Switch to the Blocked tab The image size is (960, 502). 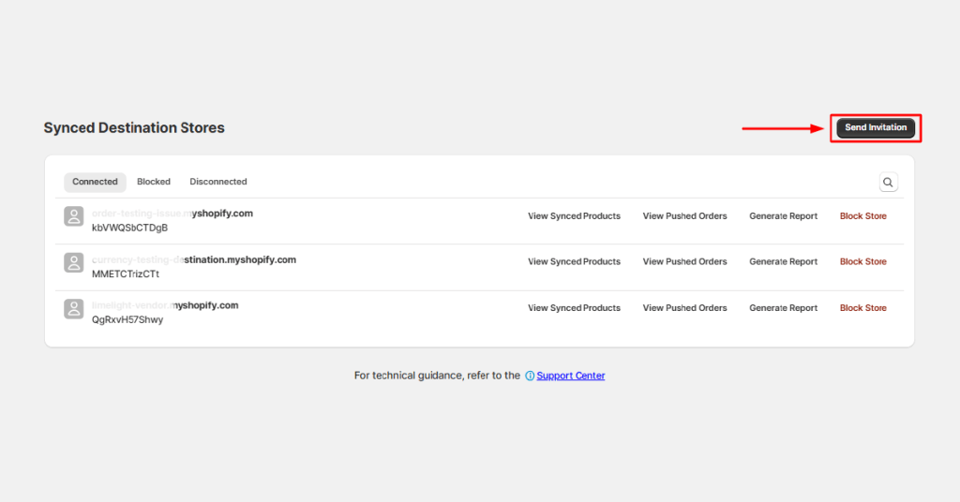click(x=154, y=182)
